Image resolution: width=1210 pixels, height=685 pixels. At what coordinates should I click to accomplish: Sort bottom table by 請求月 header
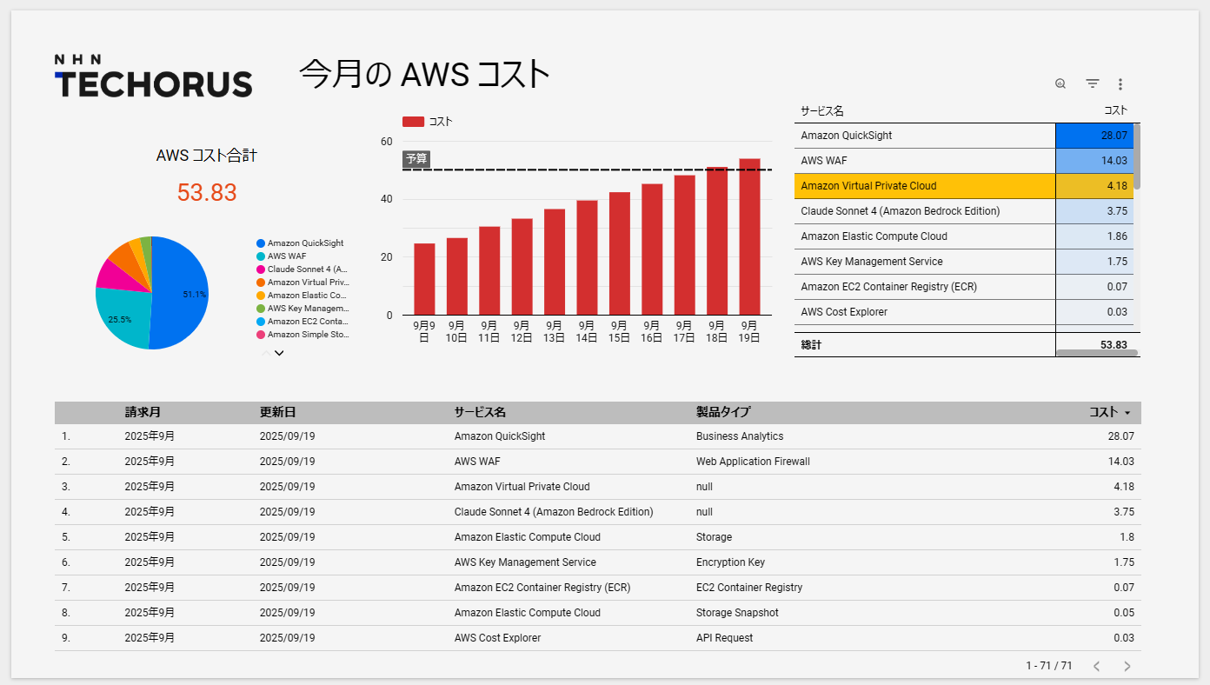(143, 412)
